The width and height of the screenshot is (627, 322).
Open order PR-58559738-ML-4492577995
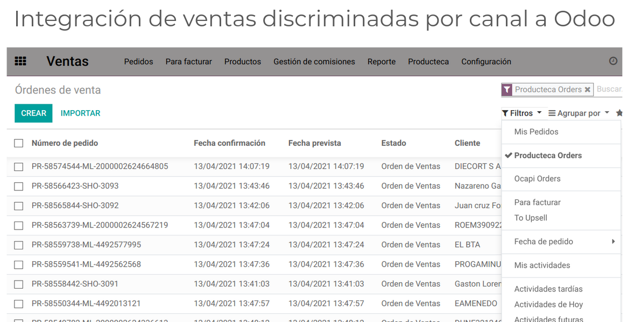(86, 245)
